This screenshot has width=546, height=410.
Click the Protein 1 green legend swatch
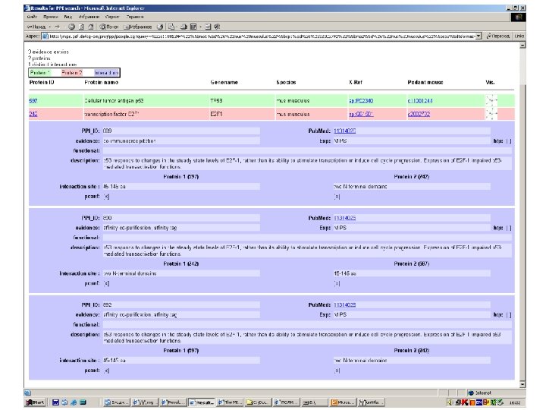pyautogui.click(x=41, y=72)
